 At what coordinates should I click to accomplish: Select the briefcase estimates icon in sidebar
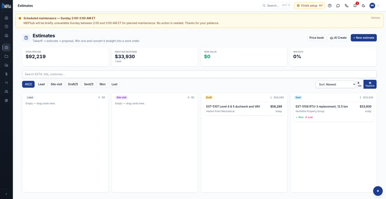(7, 48)
